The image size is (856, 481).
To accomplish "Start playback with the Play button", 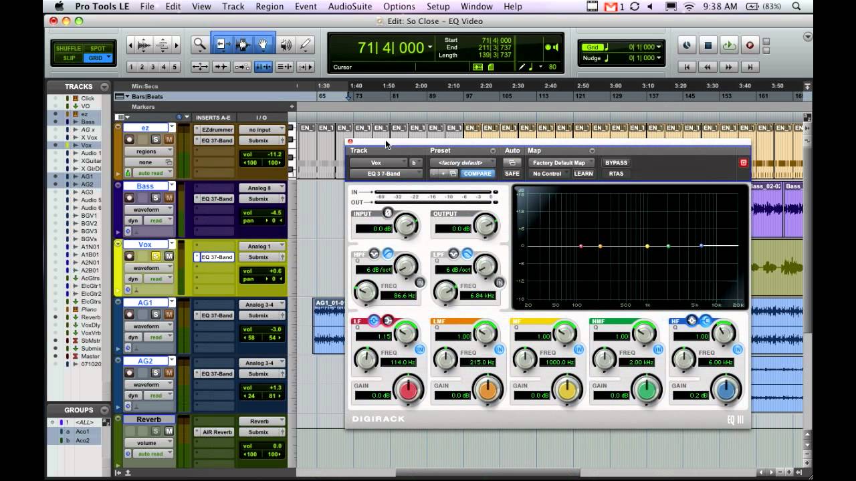I will (x=729, y=45).
